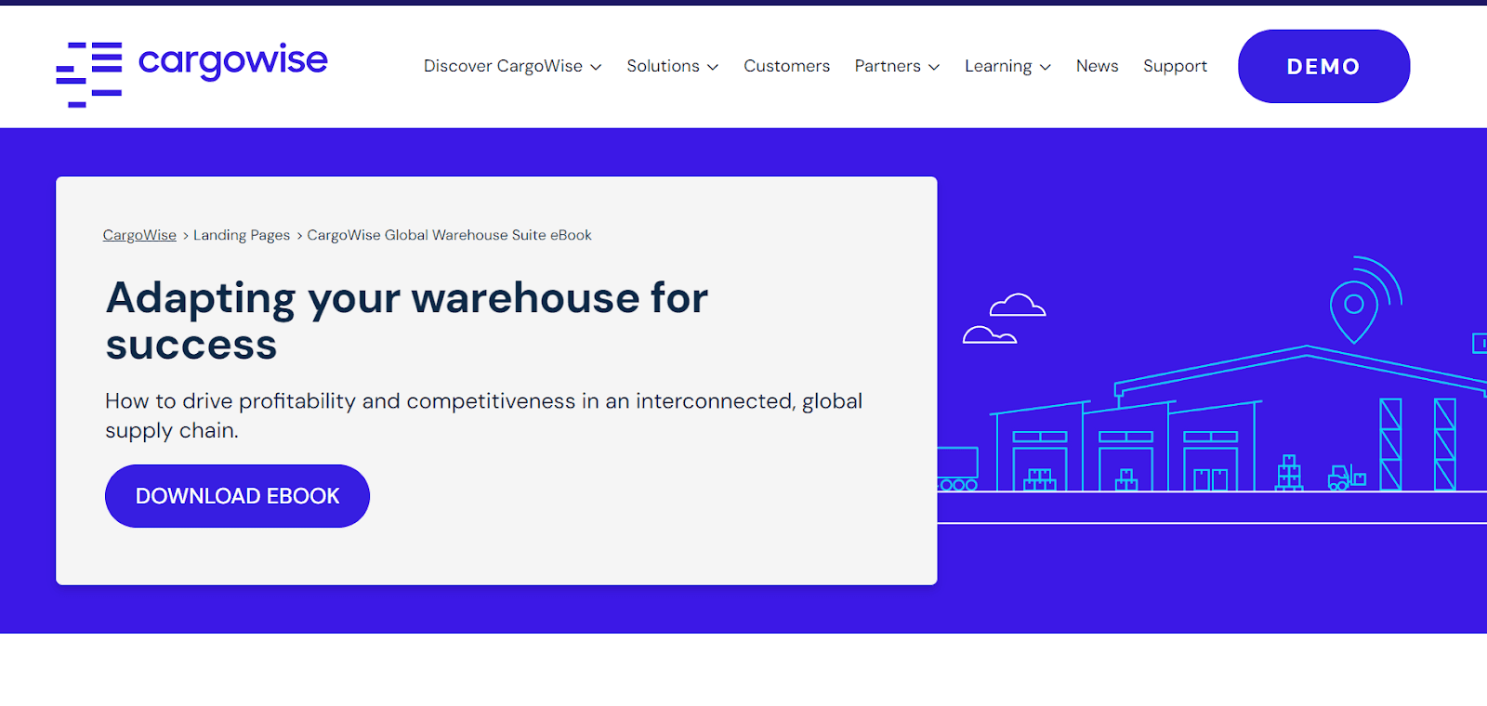
Task: Follow the CargoWise breadcrumb link
Action: [x=139, y=235]
